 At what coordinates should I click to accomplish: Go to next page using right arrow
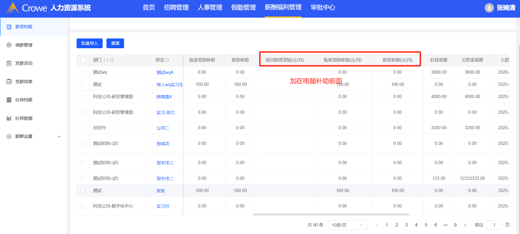pyautogui.click(x=465, y=225)
